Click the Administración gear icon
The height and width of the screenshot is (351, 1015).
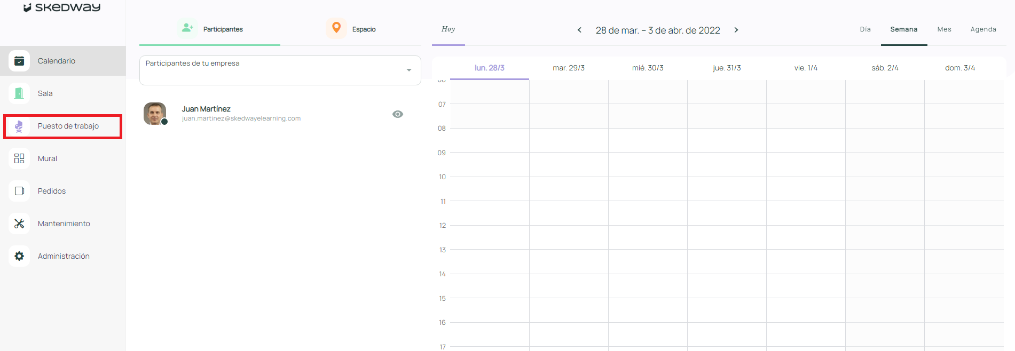click(x=19, y=256)
